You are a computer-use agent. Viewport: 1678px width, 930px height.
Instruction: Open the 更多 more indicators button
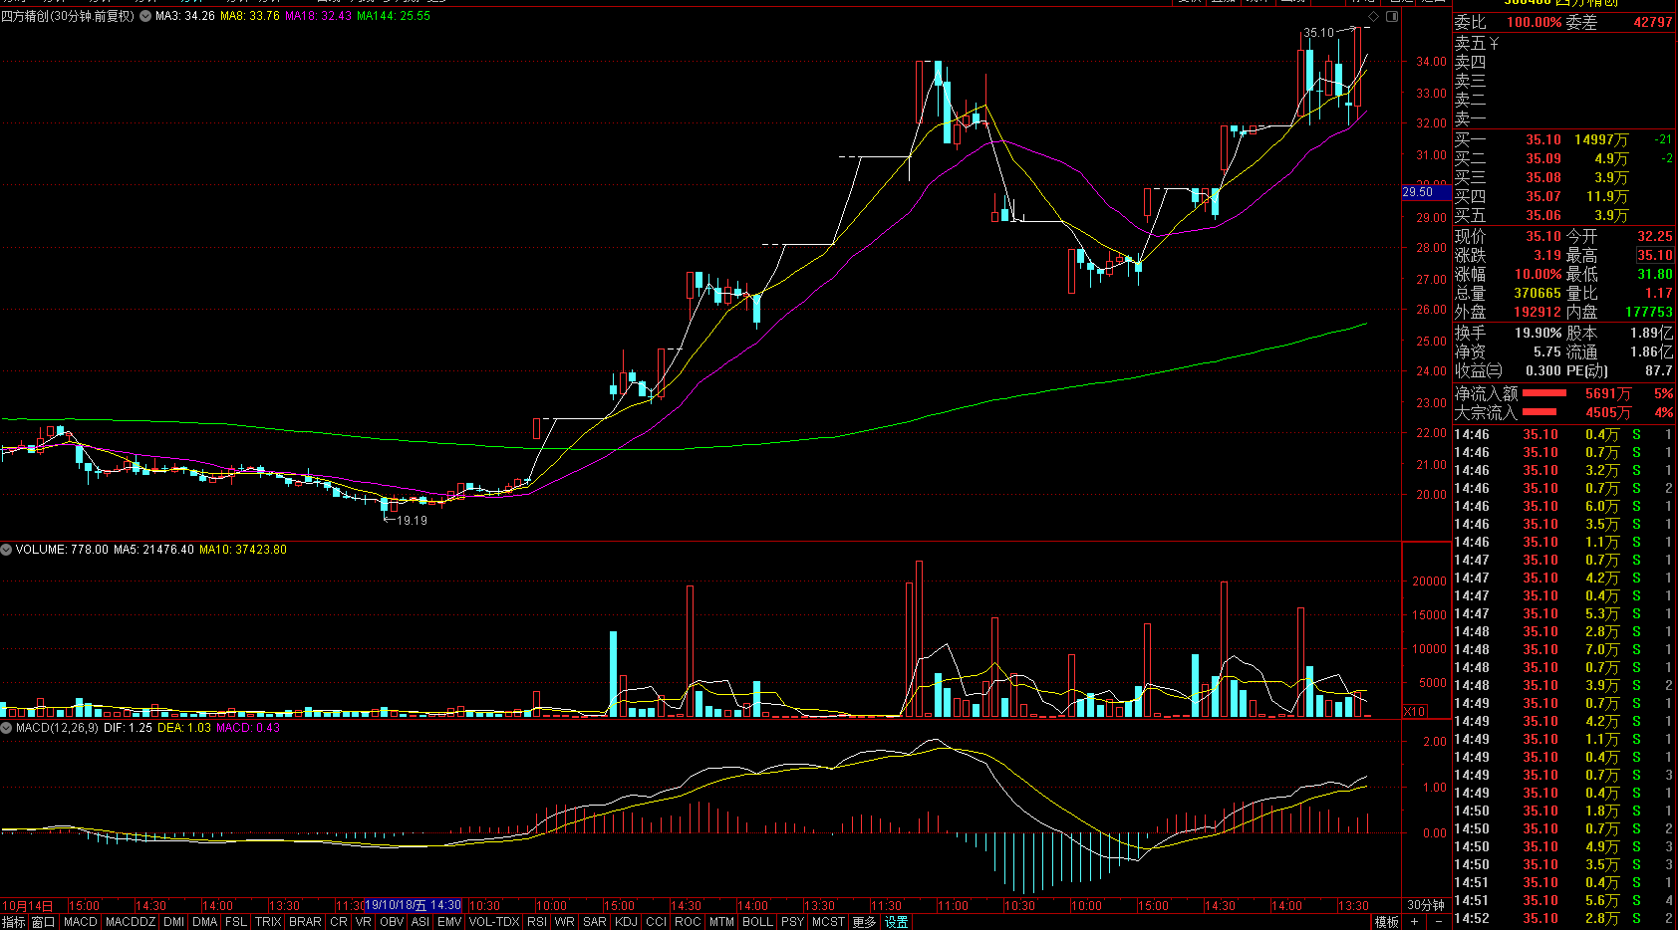(864, 922)
